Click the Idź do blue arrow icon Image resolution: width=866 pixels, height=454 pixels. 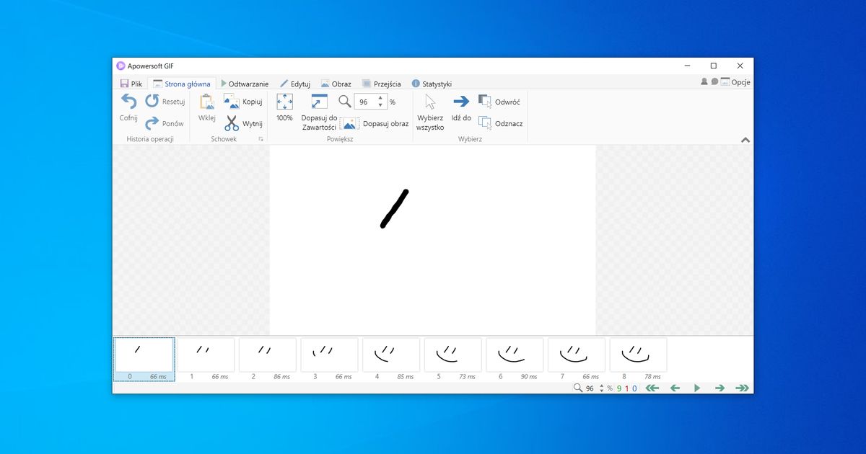point(460,102)
